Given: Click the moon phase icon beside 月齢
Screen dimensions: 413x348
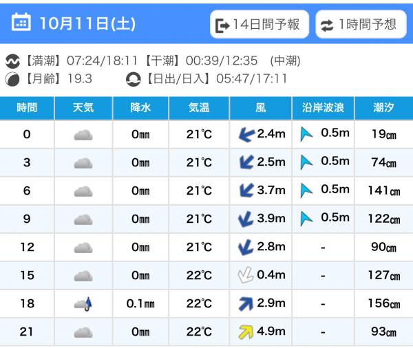Looking at the screenshot, I should (x=12, y=79).
